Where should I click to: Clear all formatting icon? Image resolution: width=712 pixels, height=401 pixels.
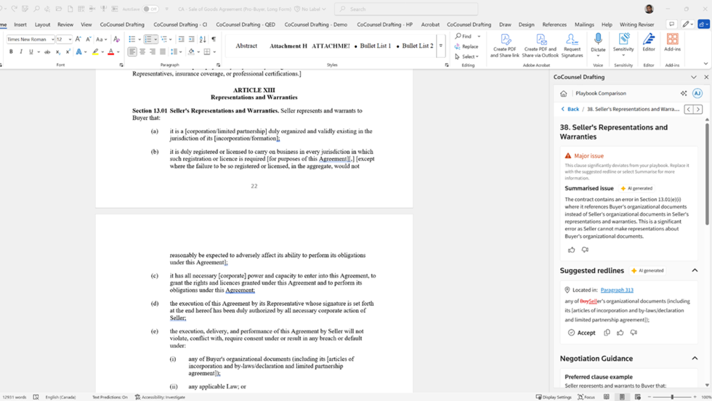pyautogui.click(x=116, y=39)
